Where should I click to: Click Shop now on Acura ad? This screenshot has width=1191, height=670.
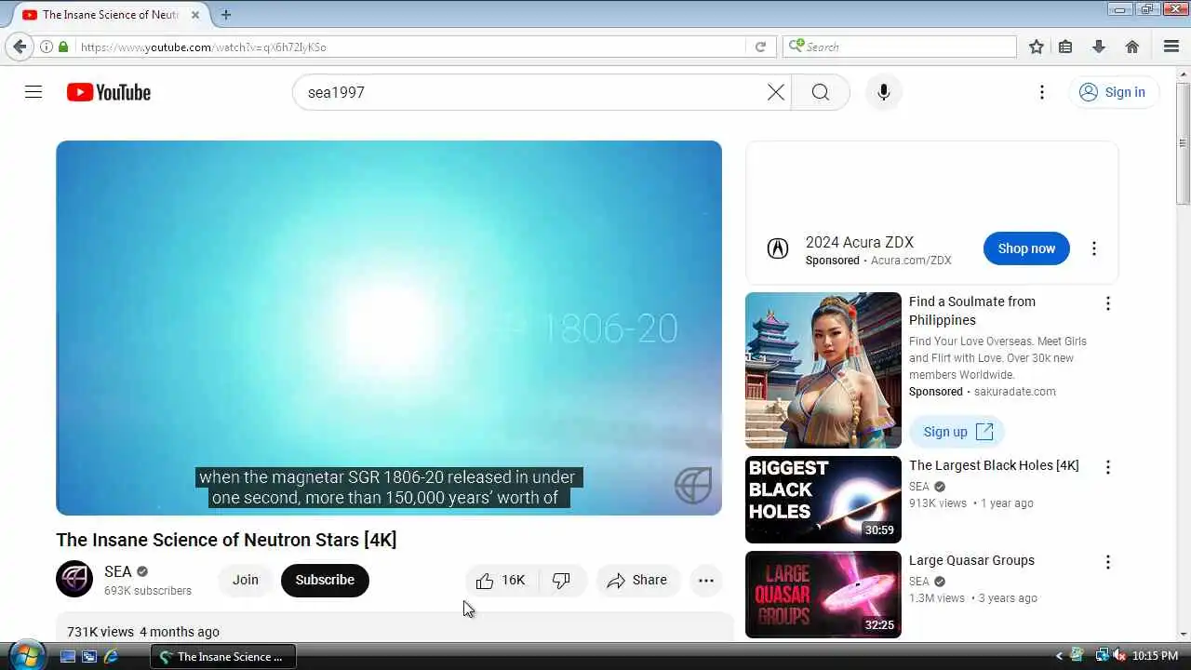coord(1026,248)
